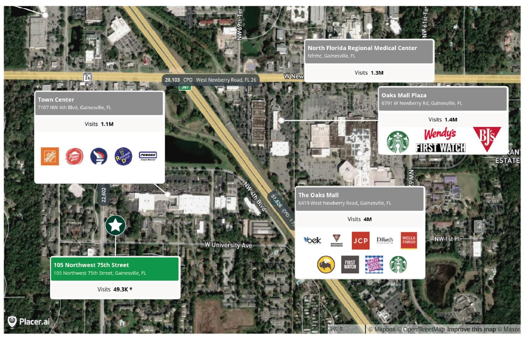The width and height of the screenshot is (525, 338).
Task: Click the 28,103 CPD West Newberry Road label
Action: 210,80
